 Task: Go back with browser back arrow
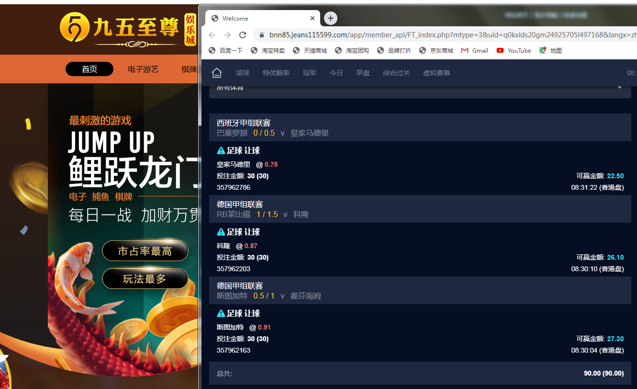pyautogui.click(x=212, y=35)
